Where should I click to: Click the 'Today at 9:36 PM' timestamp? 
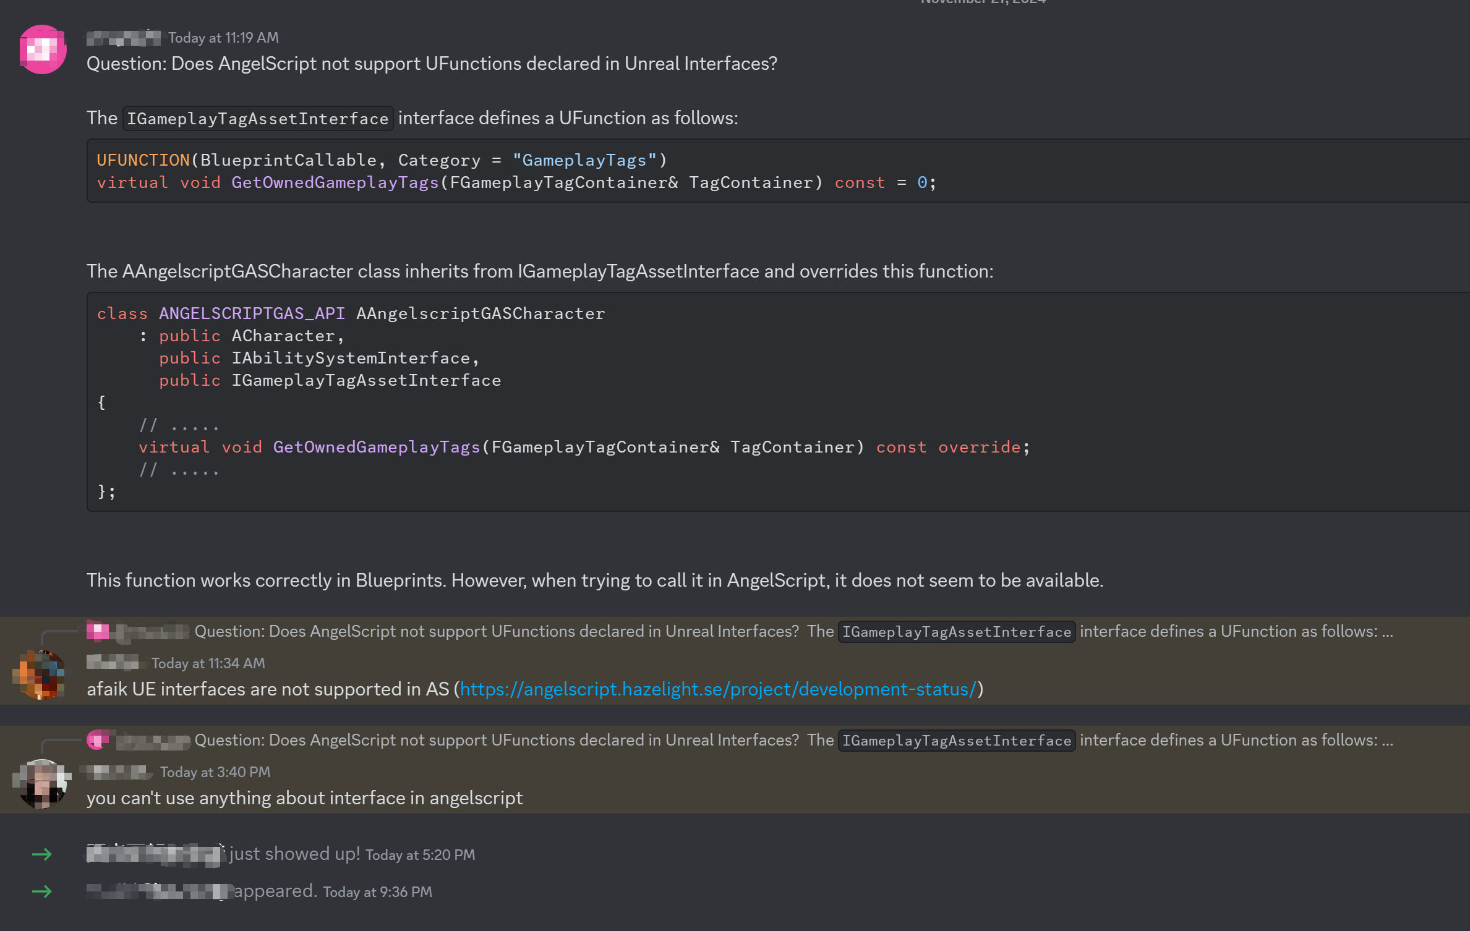[x=378, y=892]
